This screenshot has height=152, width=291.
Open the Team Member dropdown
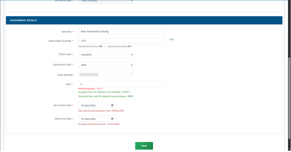click(x=106, y=74)
